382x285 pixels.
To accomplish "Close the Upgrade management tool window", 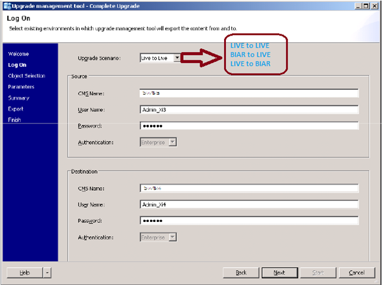I will pos(373,6).
